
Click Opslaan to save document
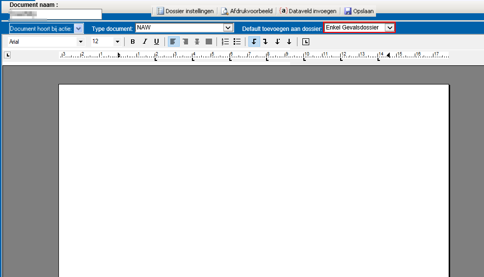coord(359,11)
